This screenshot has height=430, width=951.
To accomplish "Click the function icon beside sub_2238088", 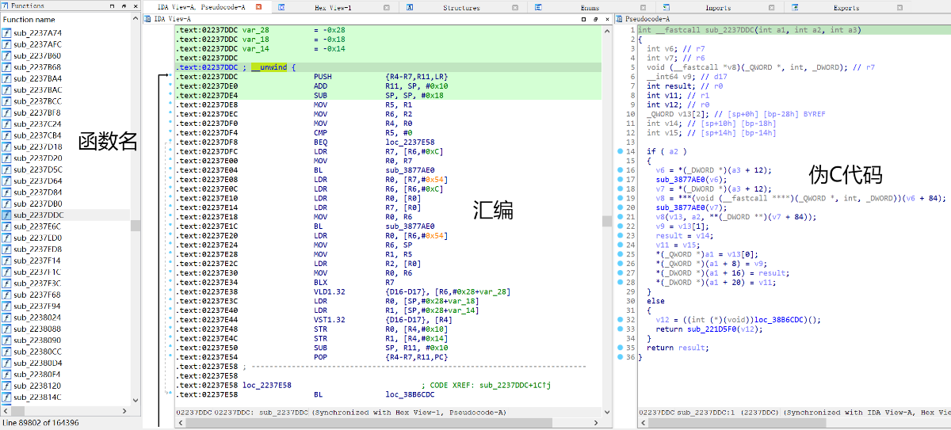I will point(7,329).
